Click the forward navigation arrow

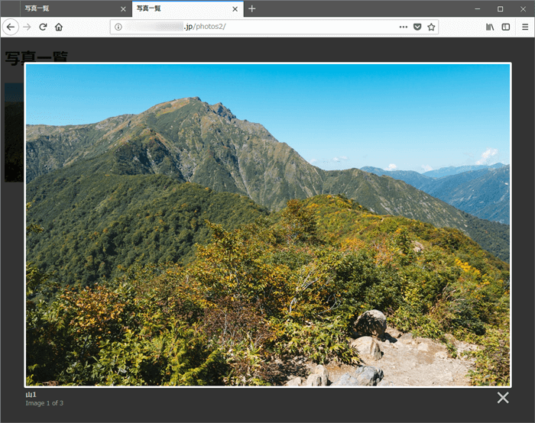pyautogui.click(x=28, y=27)
